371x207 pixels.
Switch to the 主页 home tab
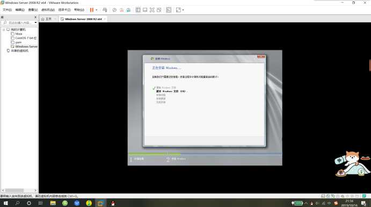[48, 19]
